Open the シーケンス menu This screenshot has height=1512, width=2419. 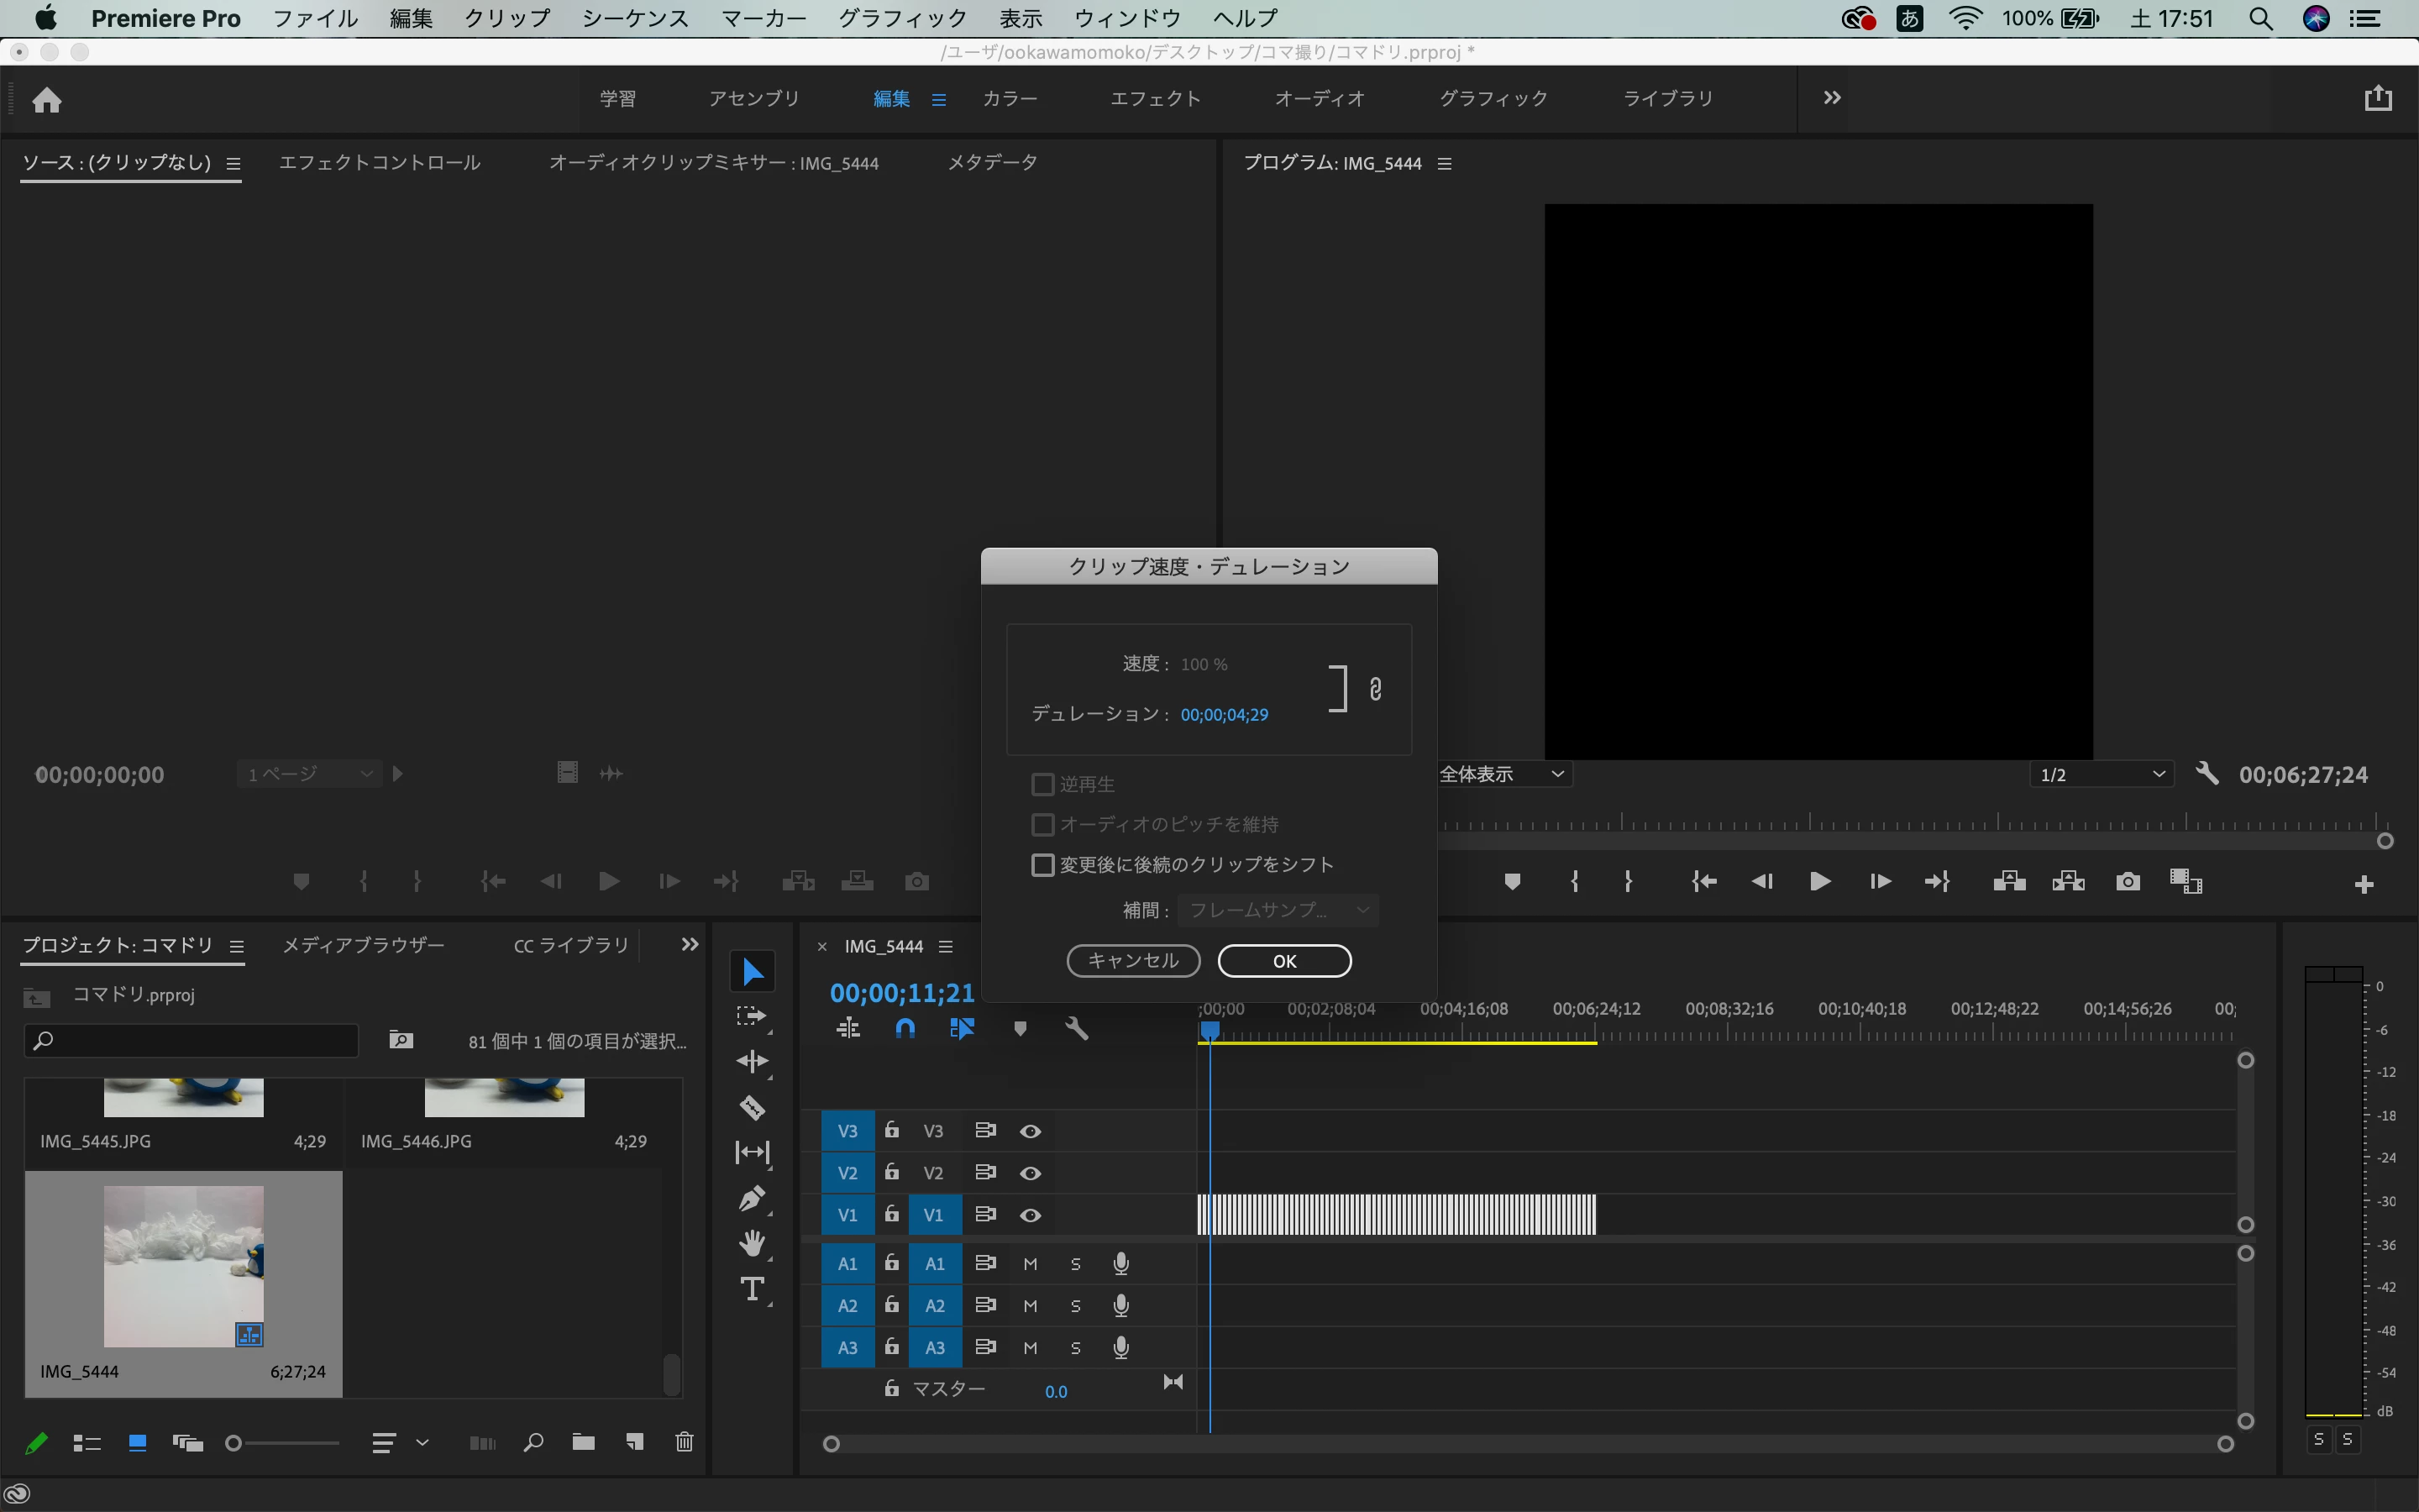point(635,18)
